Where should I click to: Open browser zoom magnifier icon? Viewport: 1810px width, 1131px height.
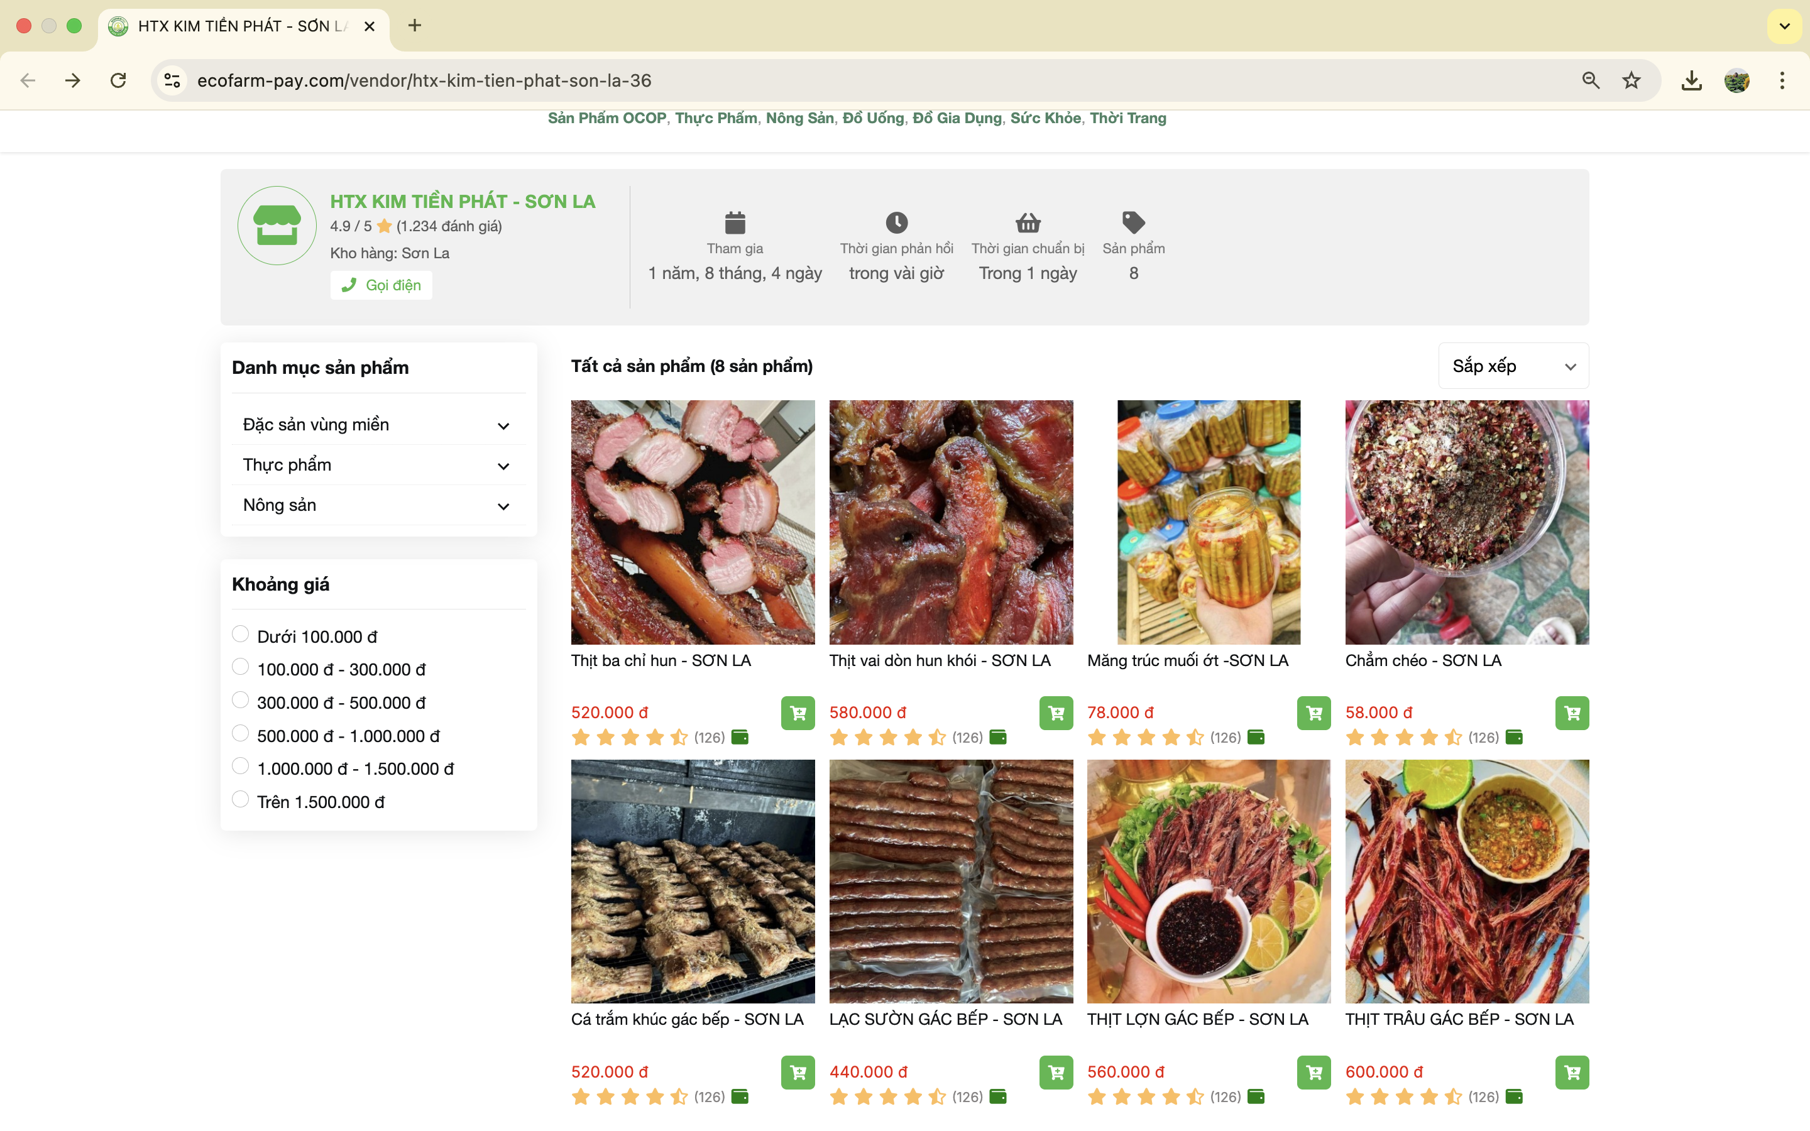1591,80
